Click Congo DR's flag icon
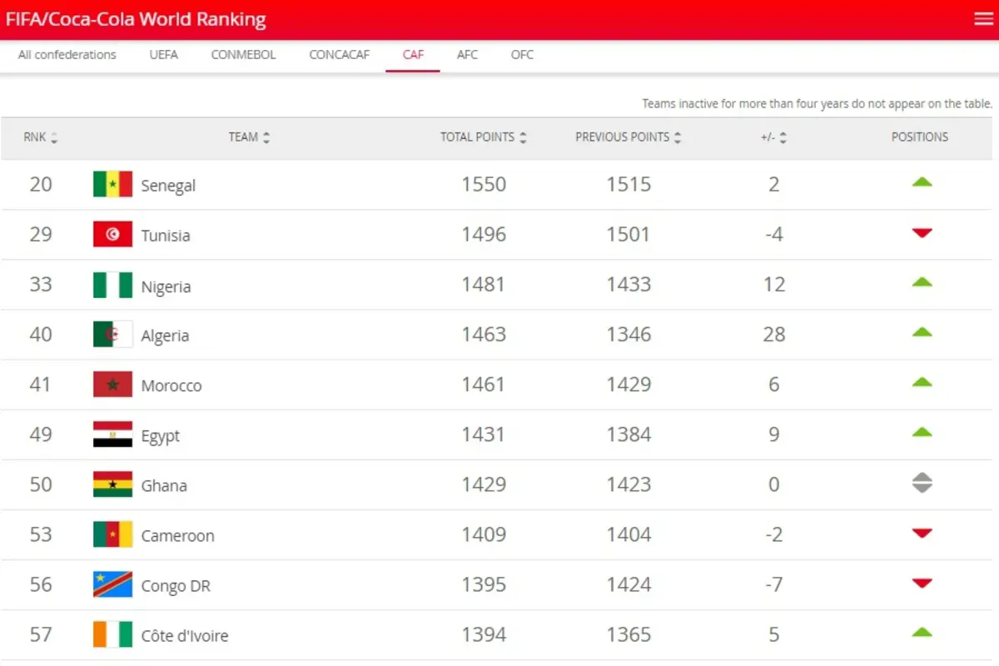Screen dimensions: 999x666 pyautogui.click(x=112, y=584)
